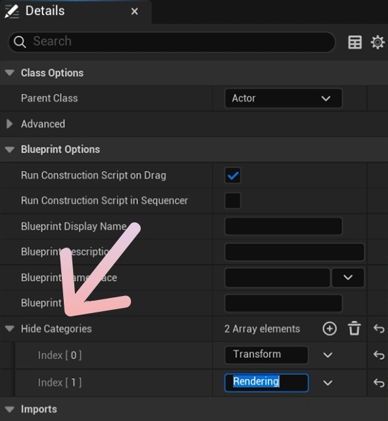The width and height of the screenshot is (388, 421).
Task: Enable Run Construction Script in Sequencer
Action: pos(233,201)
